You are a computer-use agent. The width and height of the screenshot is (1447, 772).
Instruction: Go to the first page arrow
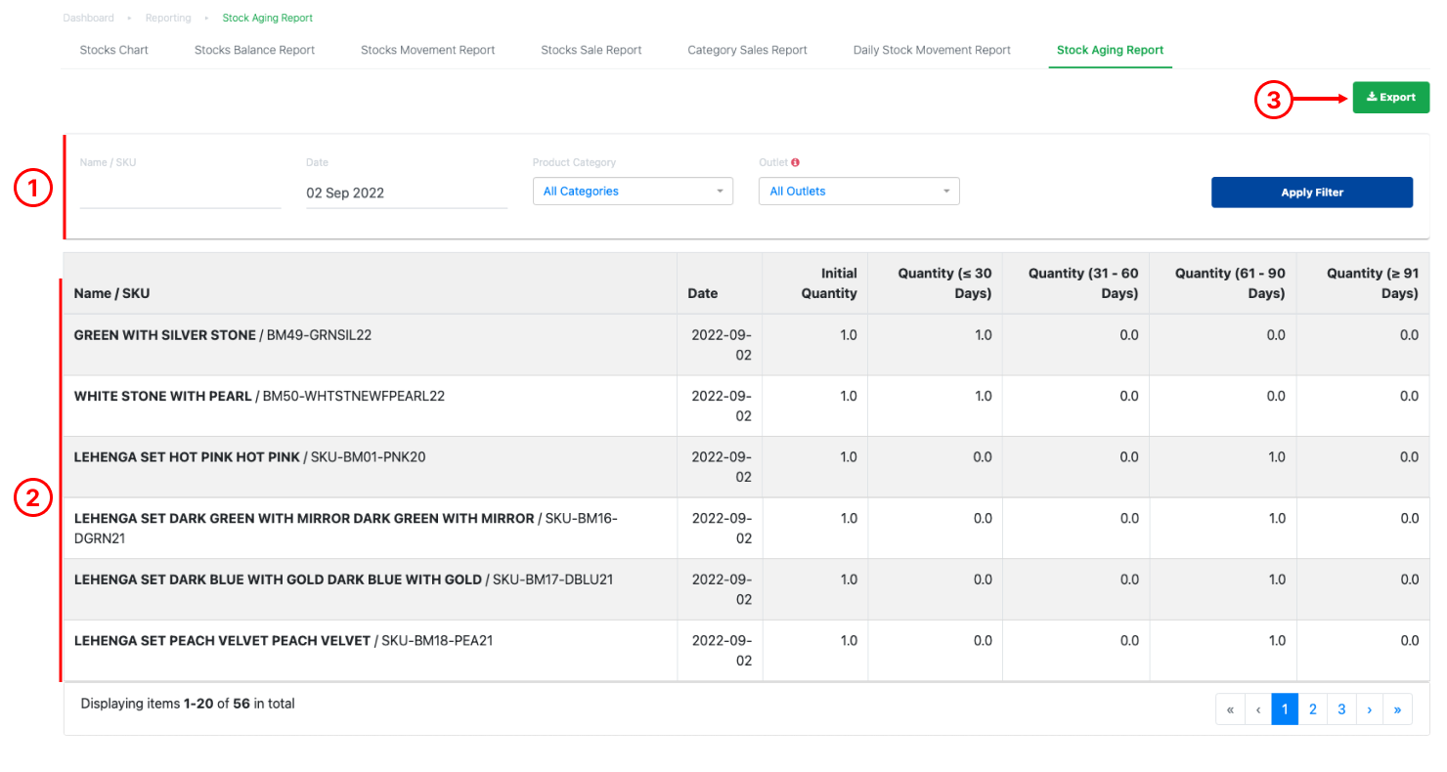(1230, 709)
